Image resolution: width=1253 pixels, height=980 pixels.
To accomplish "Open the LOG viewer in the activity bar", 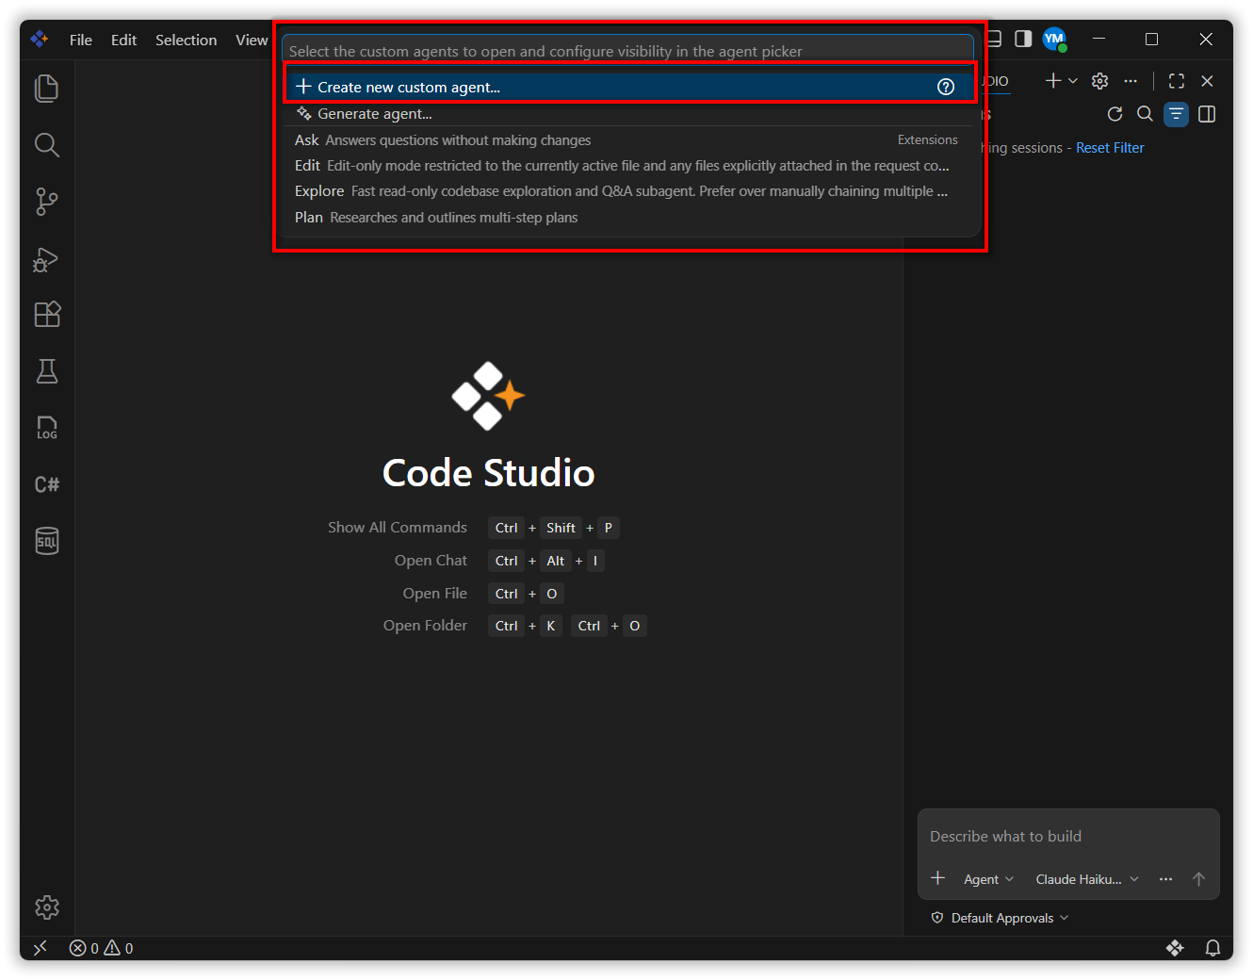I will point(46,428).
